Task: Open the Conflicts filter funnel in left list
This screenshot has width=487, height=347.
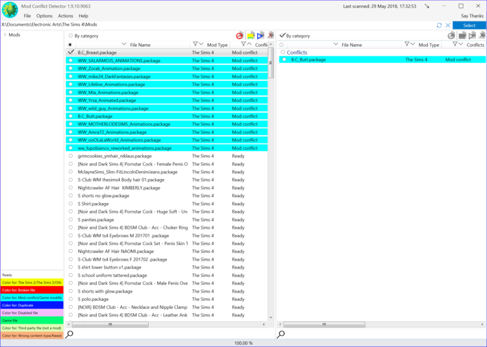Action: [x=243, y=44]
